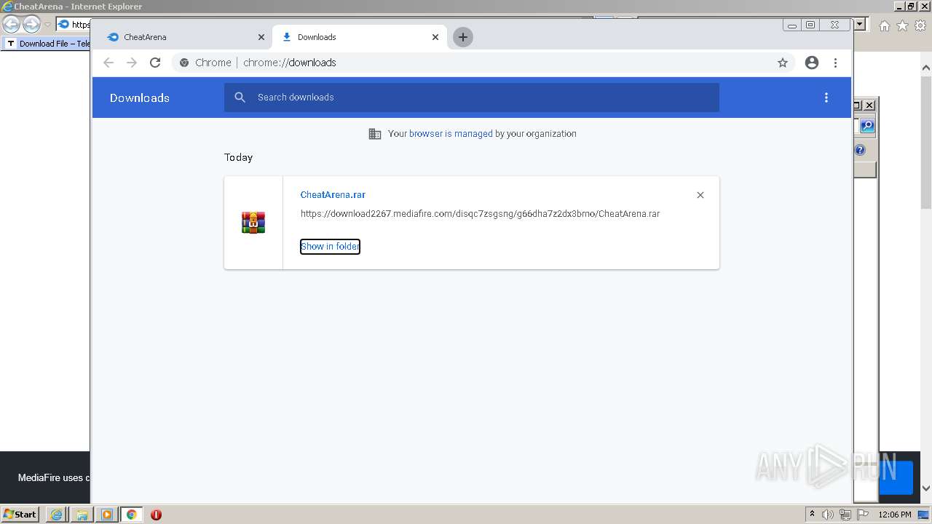Open the Action Center flag icon
The height and width of the screenshot is (524, 932).
(861, 515)
